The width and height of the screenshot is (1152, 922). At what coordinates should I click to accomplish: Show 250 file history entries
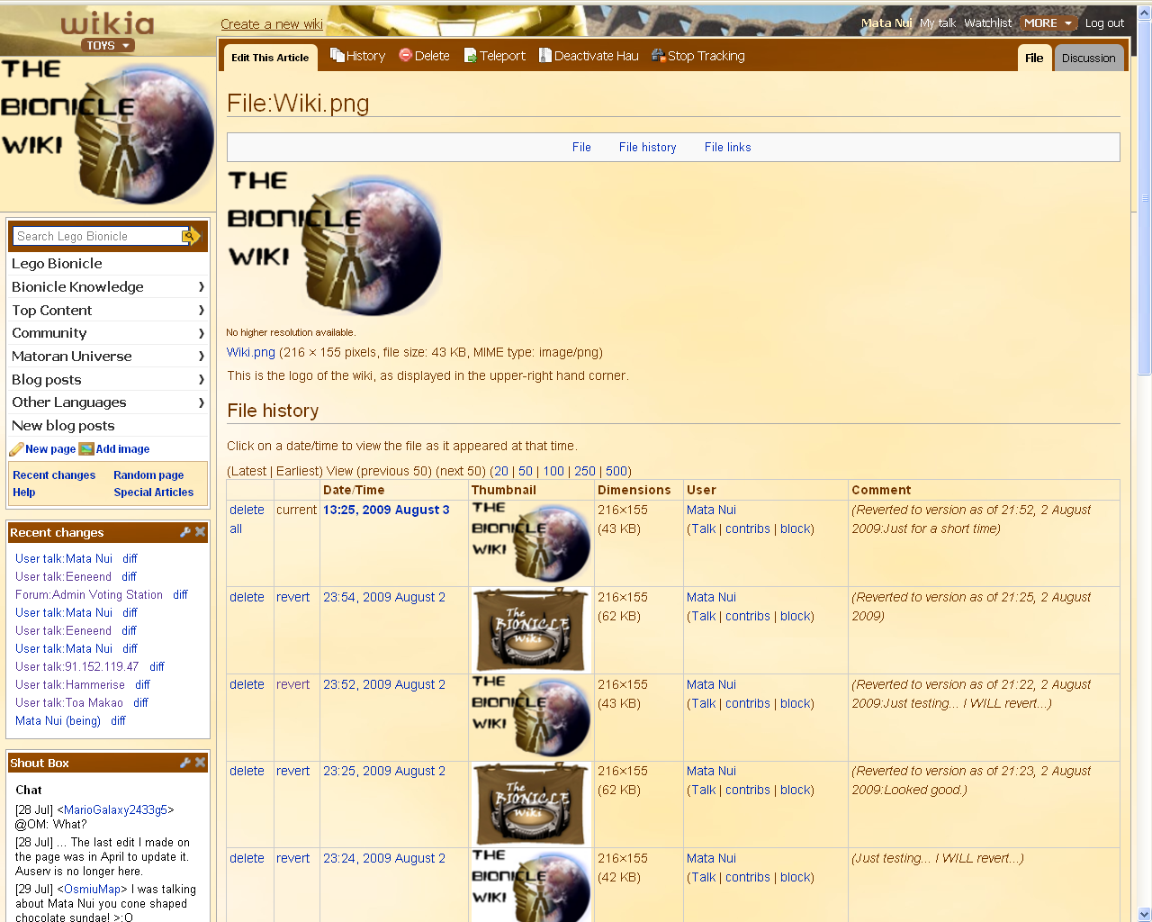(x=585, y=471)
